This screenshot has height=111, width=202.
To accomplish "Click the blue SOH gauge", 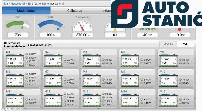I will [50, 25].
